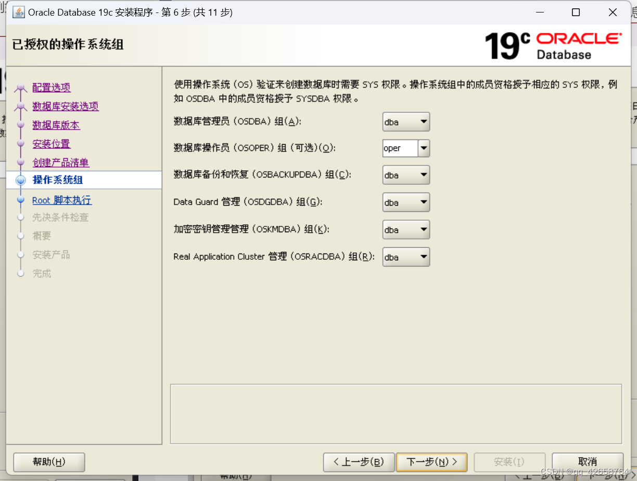Go to the 配置选项 step
Viewport: 637px width, 481px height.
(x=52, y=87)
